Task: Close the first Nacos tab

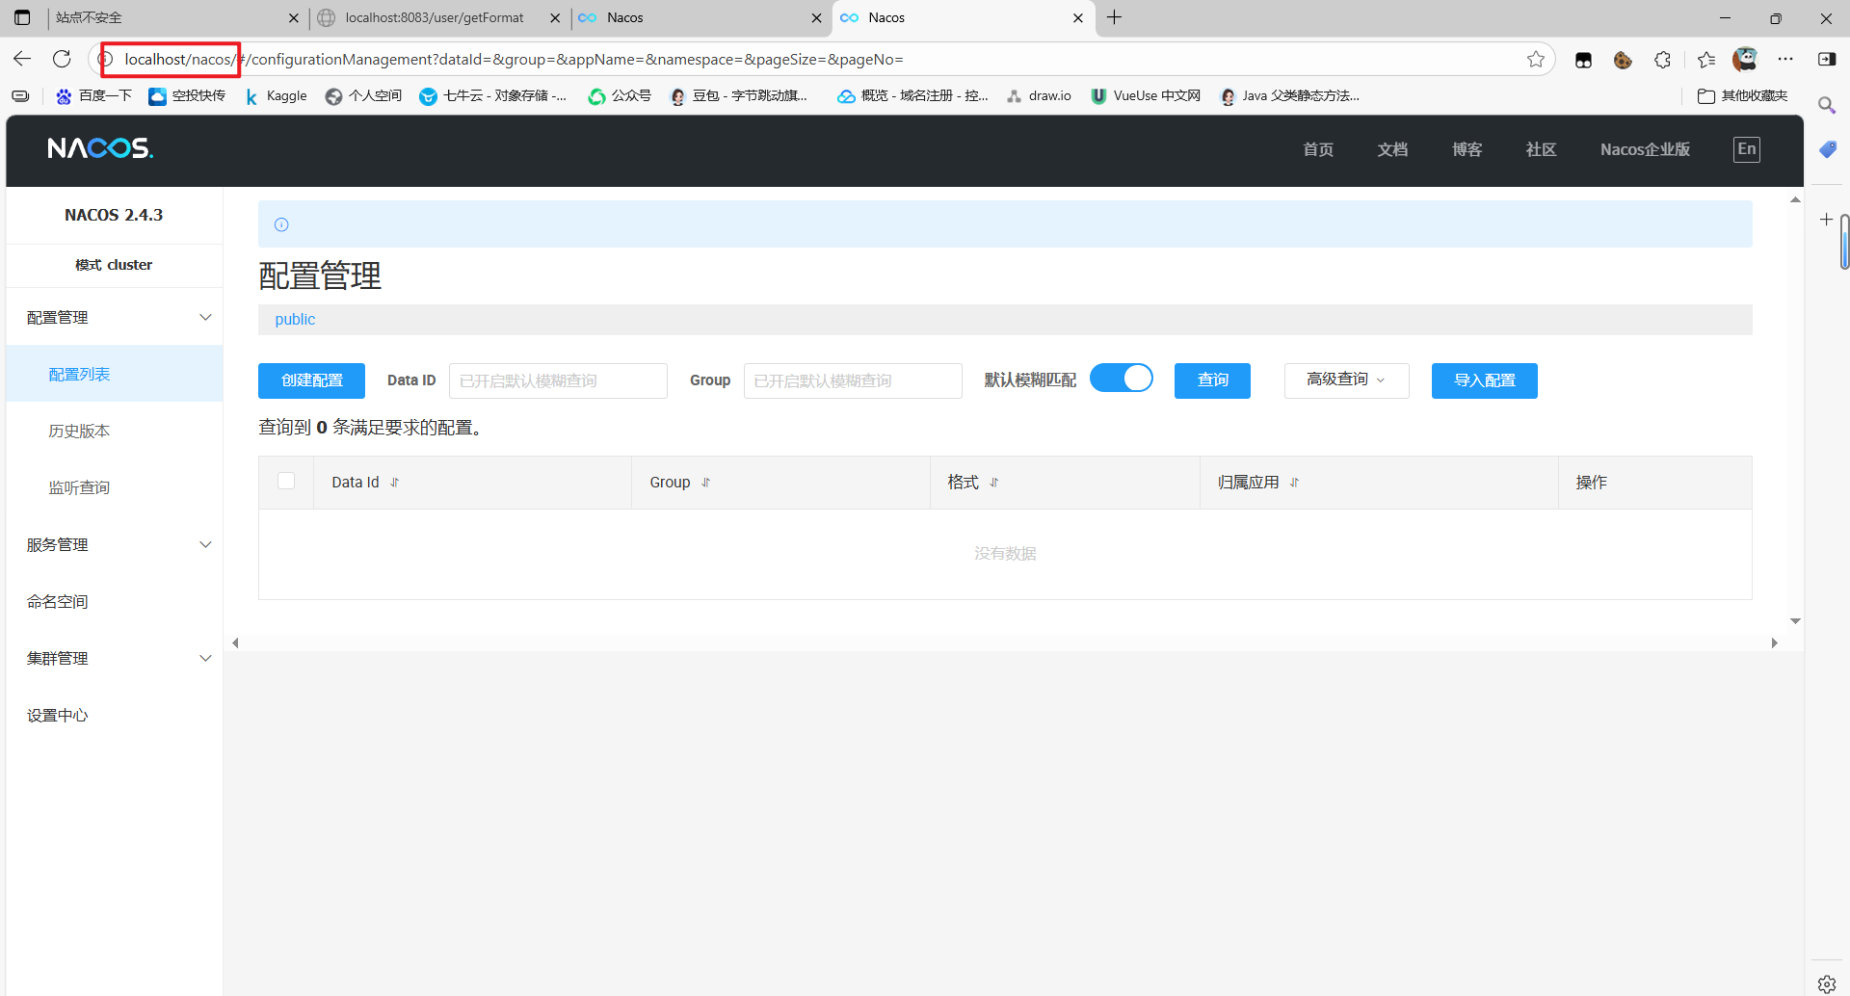Action: [816, 17]
